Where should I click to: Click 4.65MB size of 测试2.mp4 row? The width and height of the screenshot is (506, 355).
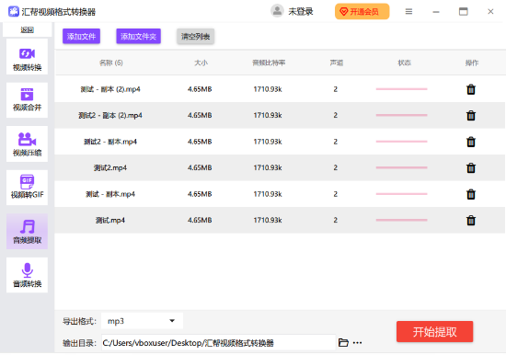200,167
